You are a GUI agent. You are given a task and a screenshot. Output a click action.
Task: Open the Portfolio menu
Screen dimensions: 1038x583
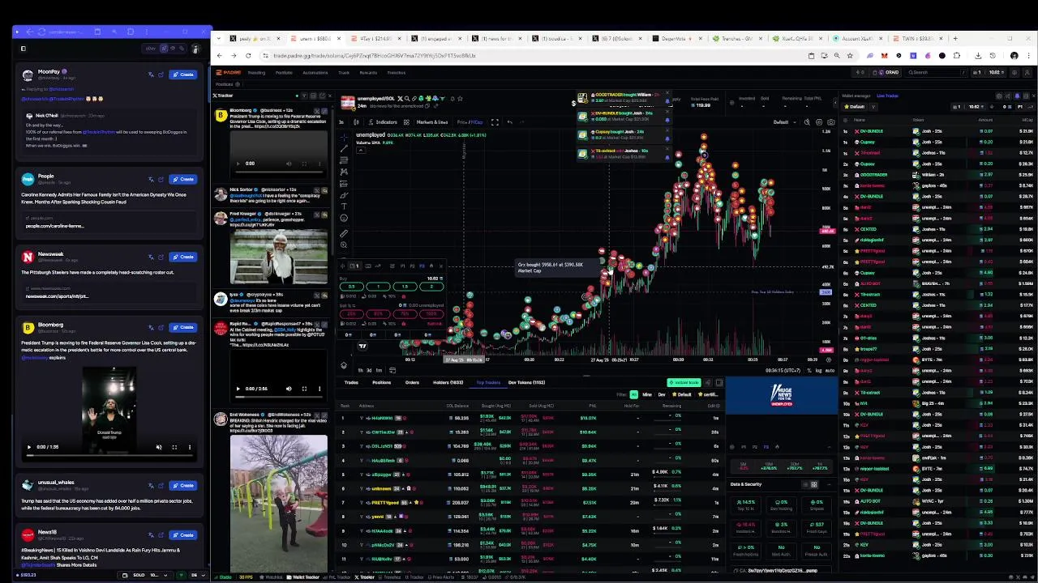tap(284, 73)
